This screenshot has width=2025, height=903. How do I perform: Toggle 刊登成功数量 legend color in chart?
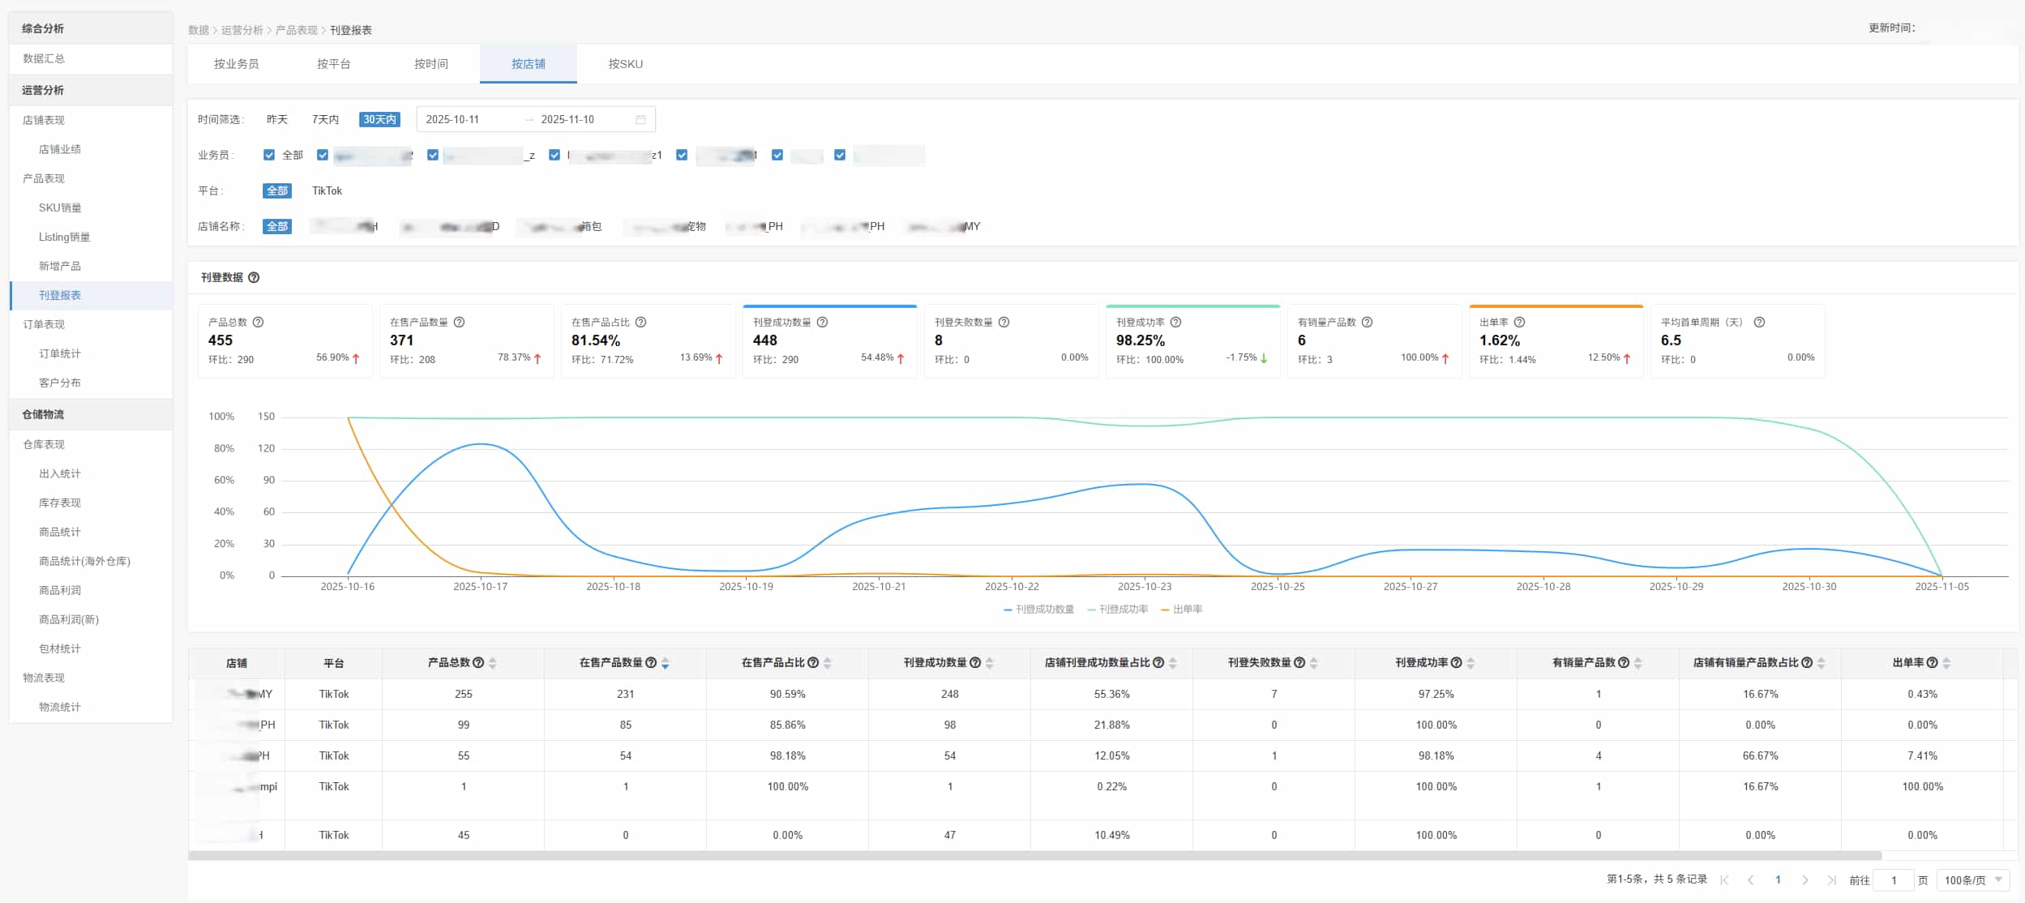1008,610
